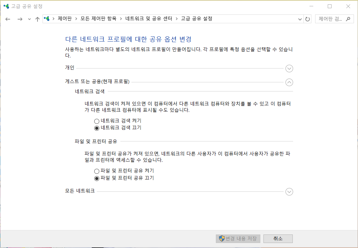This screenshot has width=358, height=248.
Task: Click the search magnifier icon
Action: 349,19
